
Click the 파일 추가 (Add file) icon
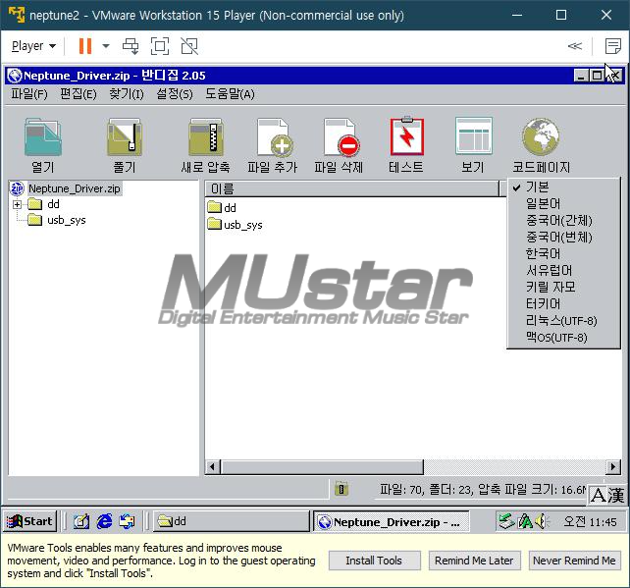coord(274,137)
